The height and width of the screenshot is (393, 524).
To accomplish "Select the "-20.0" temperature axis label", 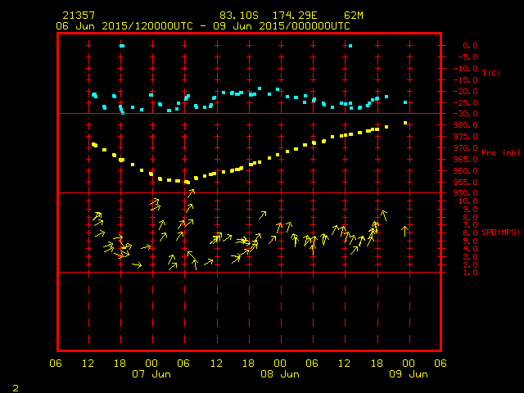I will click(x=466, y=91).
